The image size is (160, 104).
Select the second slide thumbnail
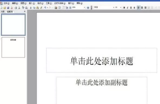click(x=13, y=47)
